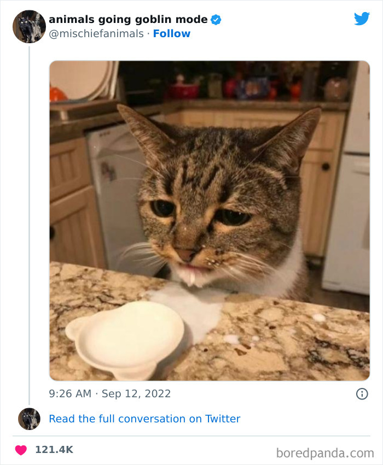Open the tweet info icon

point(362,393)
